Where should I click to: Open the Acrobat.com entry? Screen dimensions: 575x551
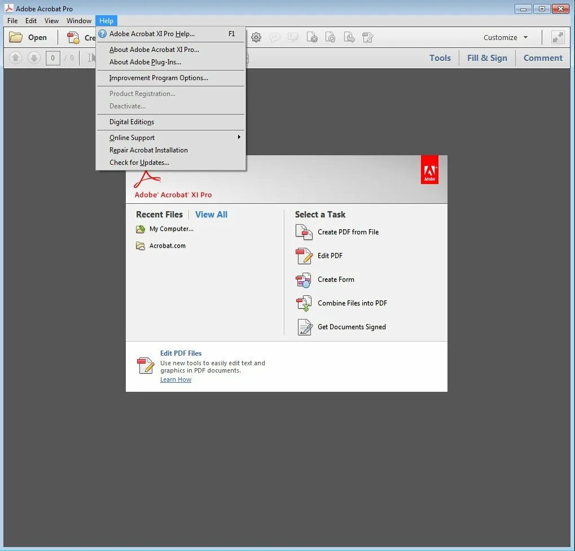pyautogui.click(x=167, y=246)
